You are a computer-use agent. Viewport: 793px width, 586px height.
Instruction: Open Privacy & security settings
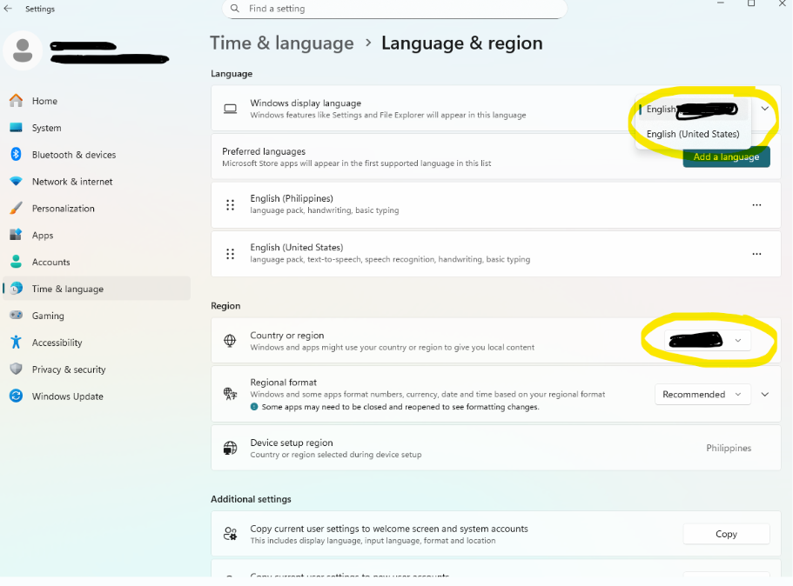(97, 370)
